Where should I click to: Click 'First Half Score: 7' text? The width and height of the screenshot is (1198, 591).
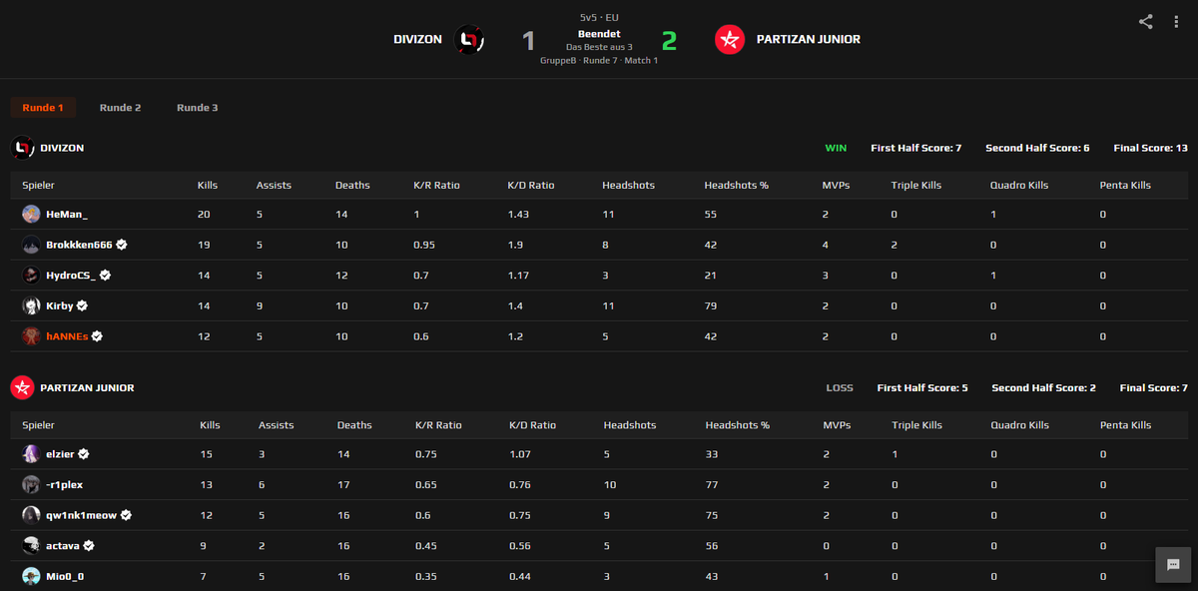point(916,148)
